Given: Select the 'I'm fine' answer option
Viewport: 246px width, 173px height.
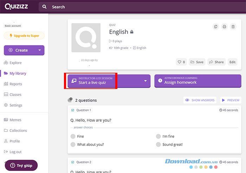Looking at the screenshot, I should tap(158, 136).
